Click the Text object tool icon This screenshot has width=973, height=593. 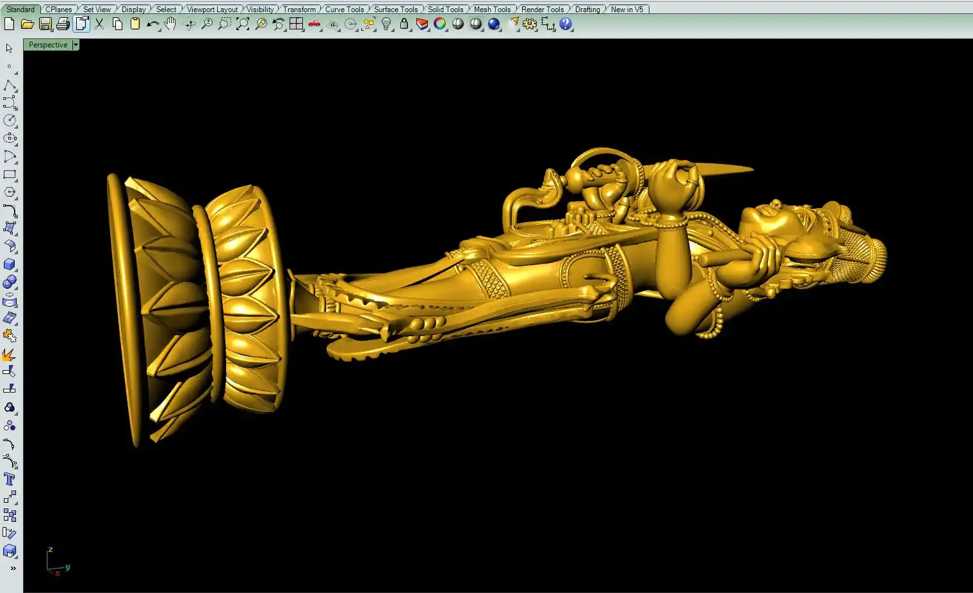[10, 479]
